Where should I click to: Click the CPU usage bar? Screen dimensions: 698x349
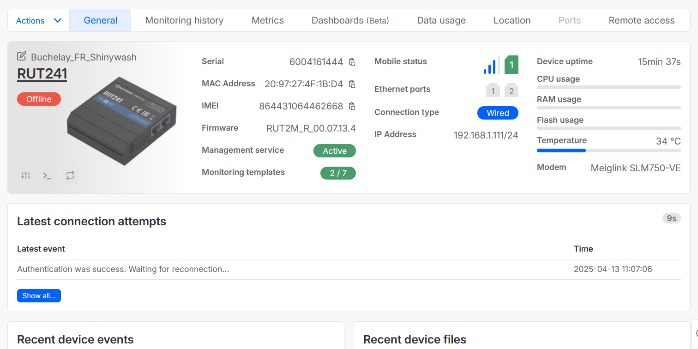608,87
